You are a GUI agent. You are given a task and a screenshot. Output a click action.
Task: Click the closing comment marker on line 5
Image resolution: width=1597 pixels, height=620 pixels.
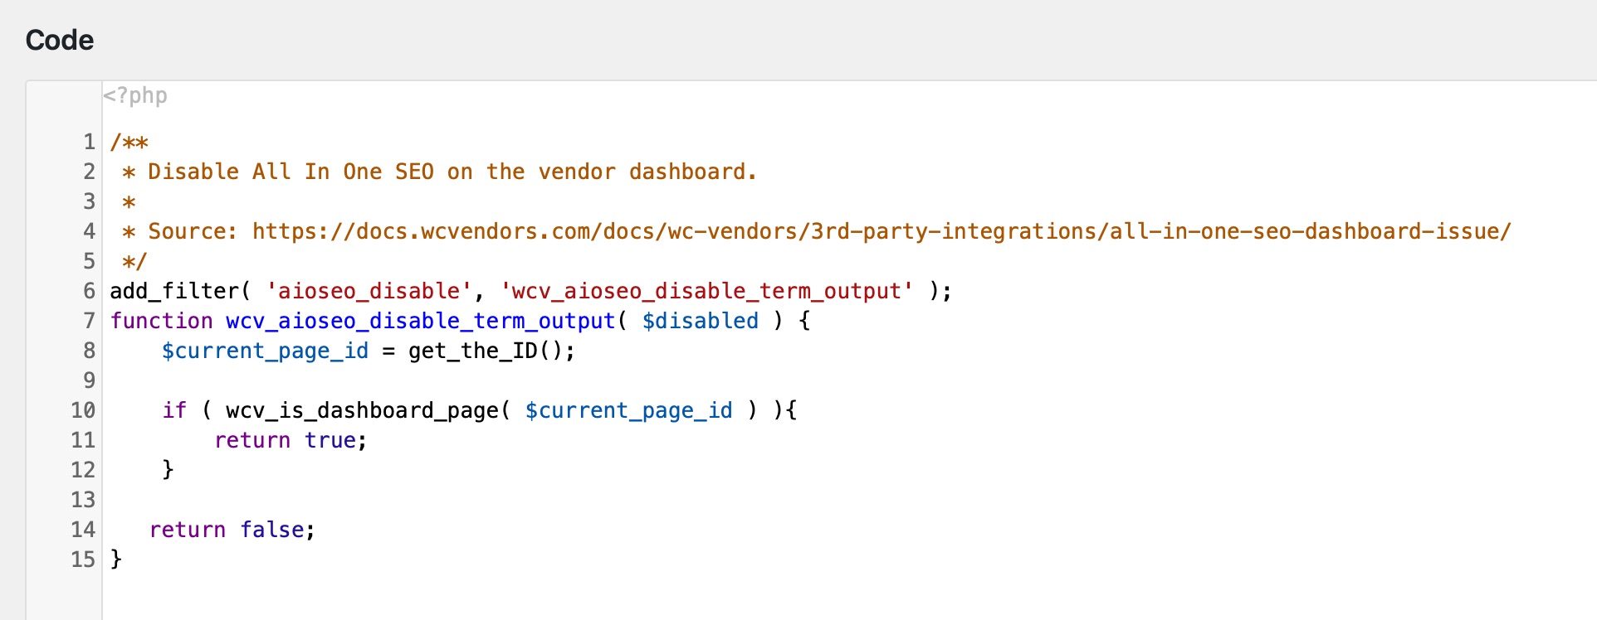click(134, 262)
